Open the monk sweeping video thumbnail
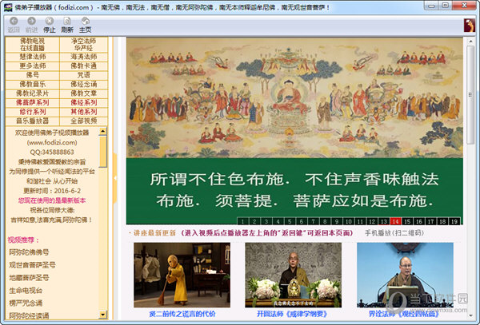Screen dimensions: 480x325 tap(182, 275)
